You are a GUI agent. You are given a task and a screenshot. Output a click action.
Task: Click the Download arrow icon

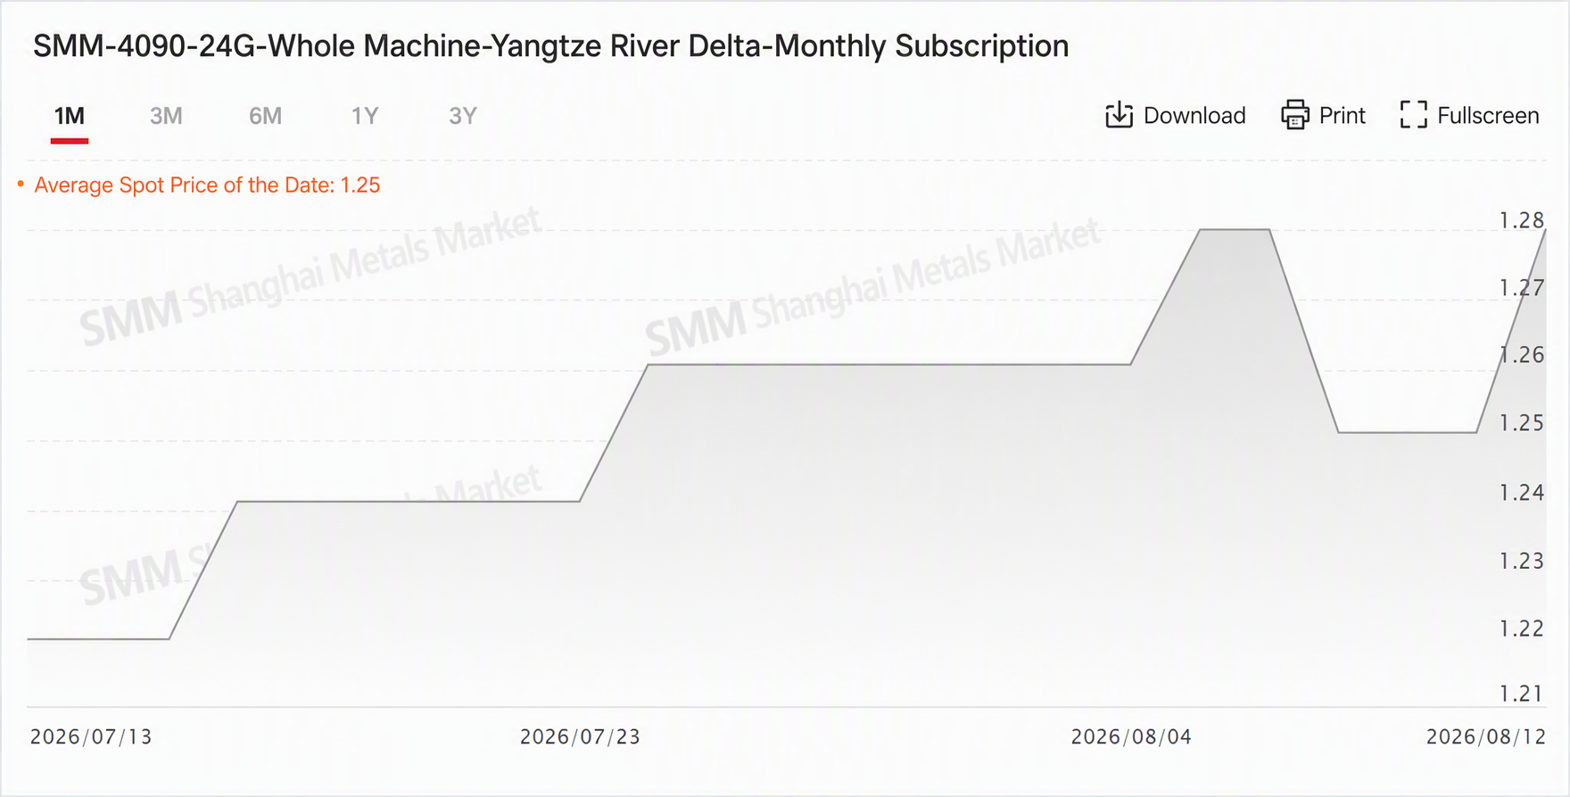[x=1119, y=115]
